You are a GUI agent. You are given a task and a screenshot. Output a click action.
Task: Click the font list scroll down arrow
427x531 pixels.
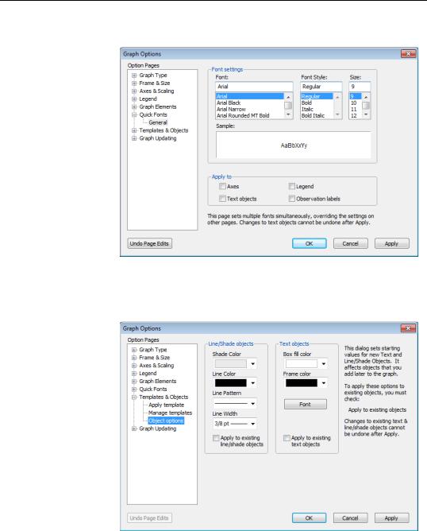pos(288,114)
